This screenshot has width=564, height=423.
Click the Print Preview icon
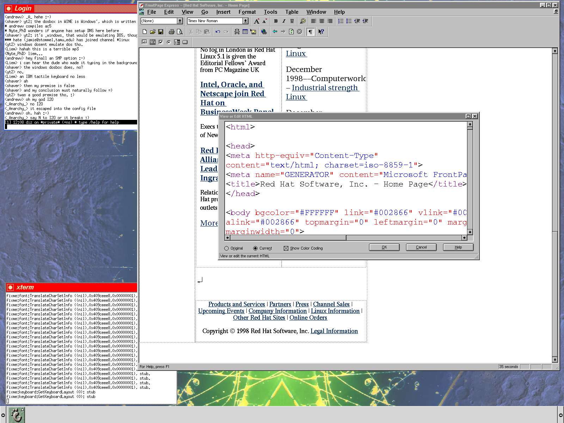[x=180, y=32]
